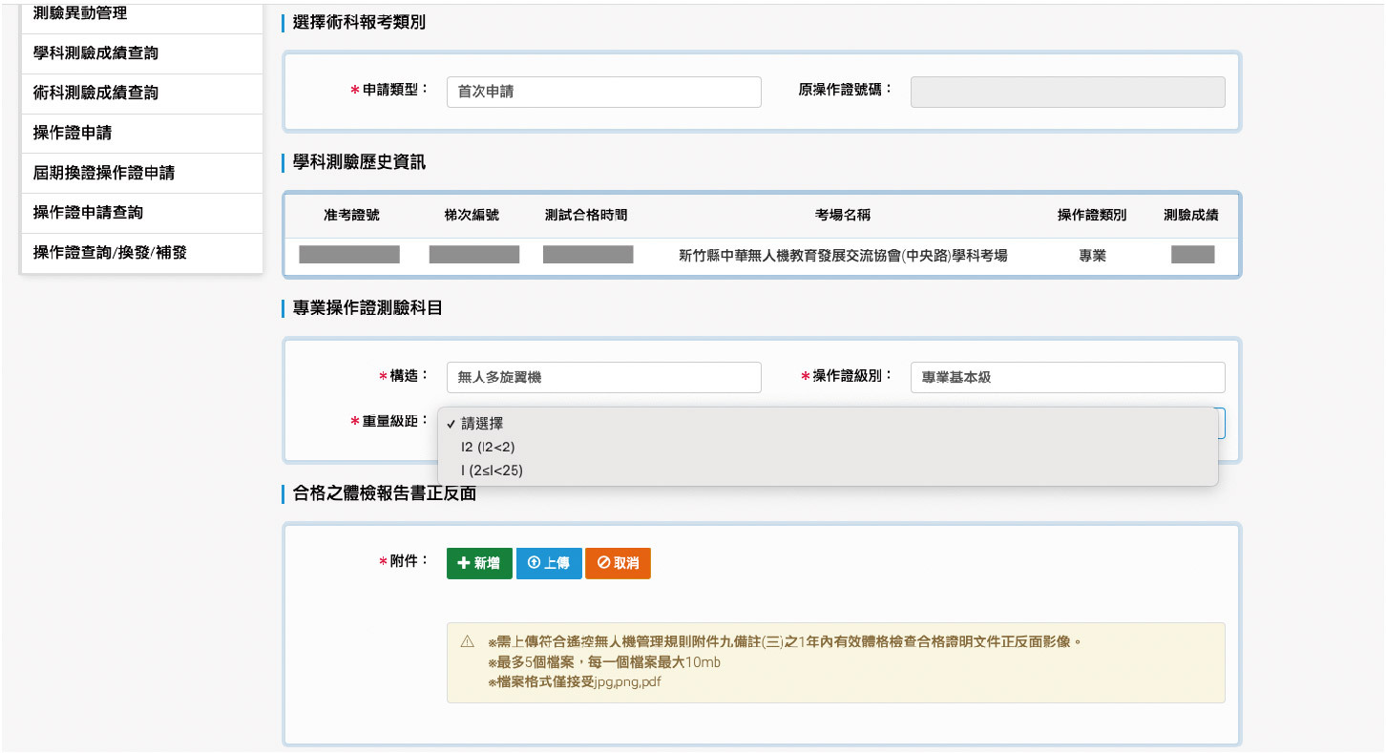Click the warning triangle icon in notice
1386x753 pixels.
click(x=467, y=641)
